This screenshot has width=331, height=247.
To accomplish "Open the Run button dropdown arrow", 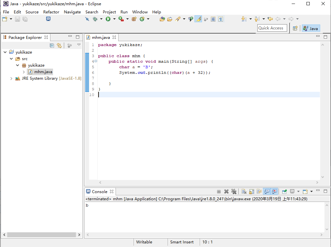I will click(x=114, y=19).
